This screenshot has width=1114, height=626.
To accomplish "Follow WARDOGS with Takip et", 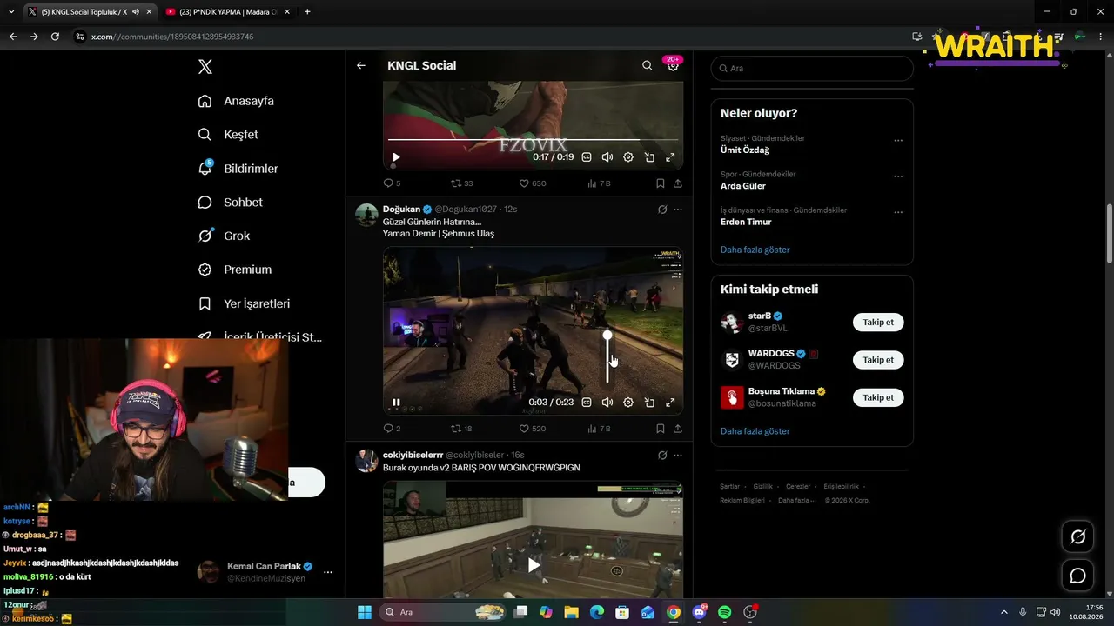I will [878, 360].
